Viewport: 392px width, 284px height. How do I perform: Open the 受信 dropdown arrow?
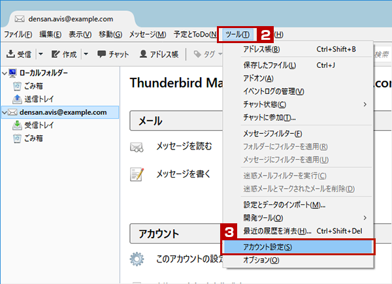click(x=41, y=54)
